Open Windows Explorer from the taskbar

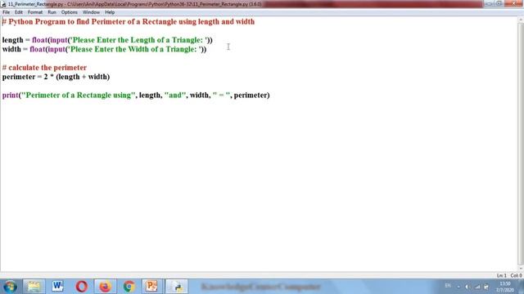(34, 287)
